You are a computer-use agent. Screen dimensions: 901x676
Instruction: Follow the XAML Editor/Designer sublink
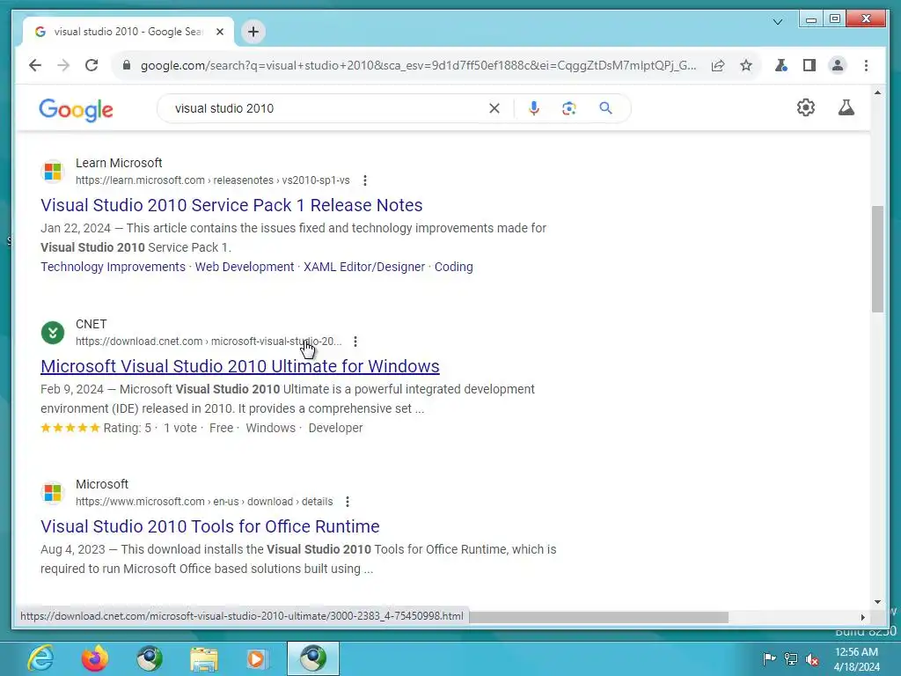[364, 267]
